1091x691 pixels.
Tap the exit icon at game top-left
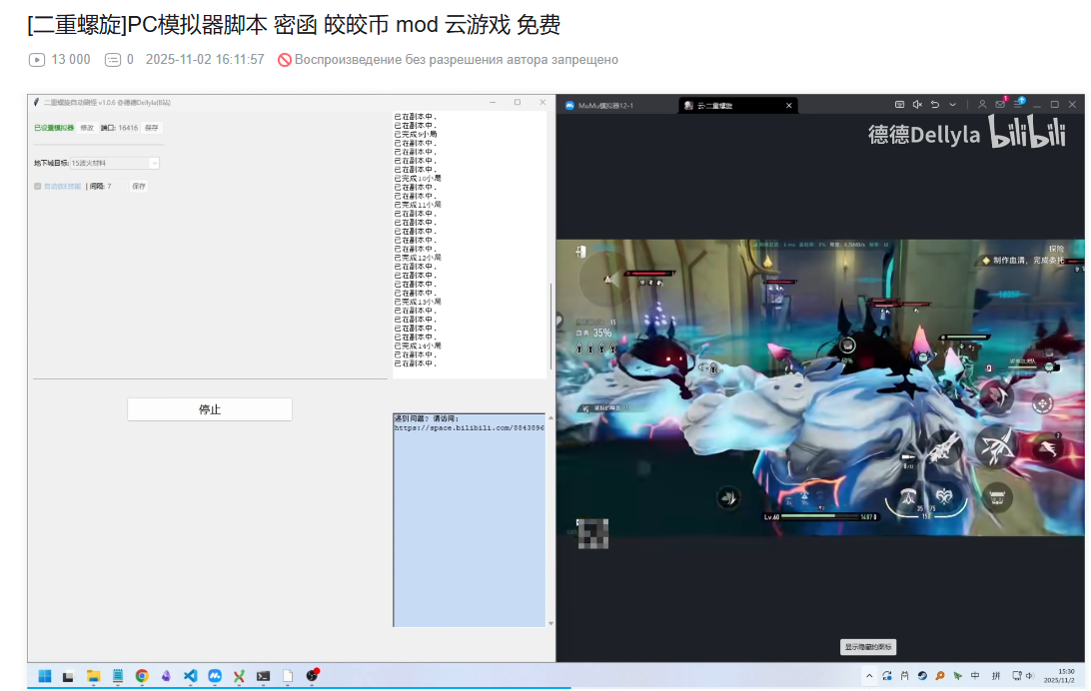click(581, 252)
